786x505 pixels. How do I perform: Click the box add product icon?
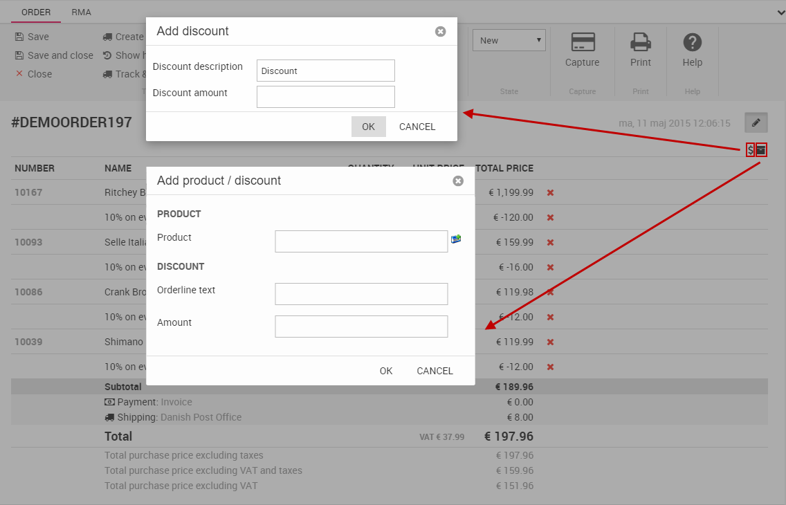tap(761, 149)
